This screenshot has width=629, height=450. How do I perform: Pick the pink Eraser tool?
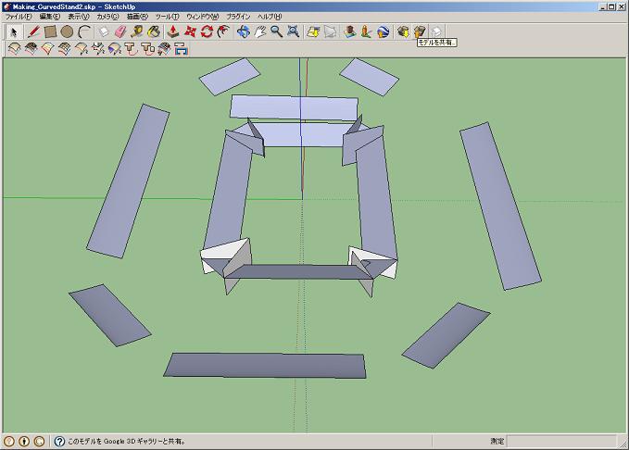pos(120,31)
